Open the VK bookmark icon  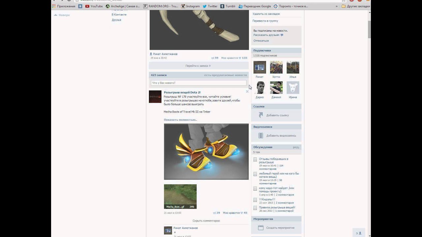[80, 6]
